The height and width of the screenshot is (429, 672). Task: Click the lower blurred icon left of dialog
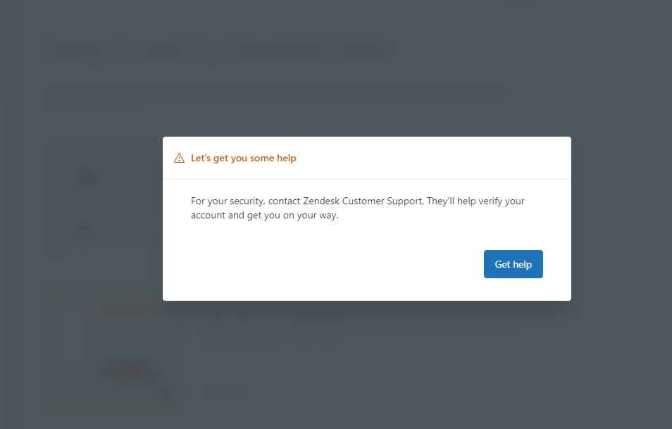point(85,229)
